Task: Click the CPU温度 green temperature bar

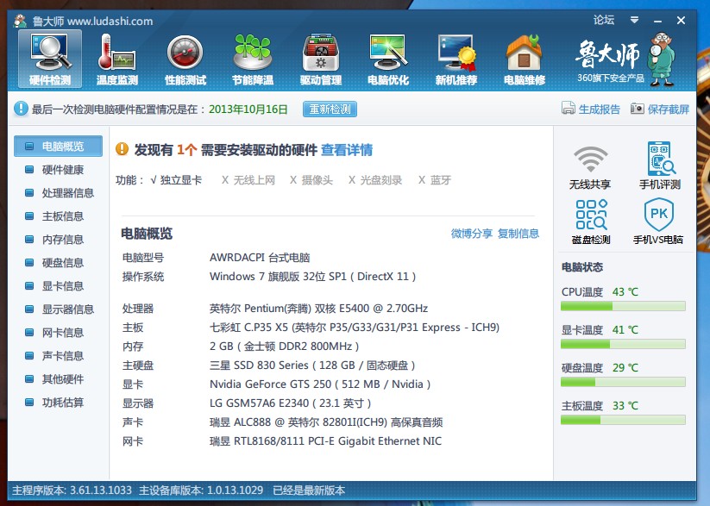Action: pos(623,306)
